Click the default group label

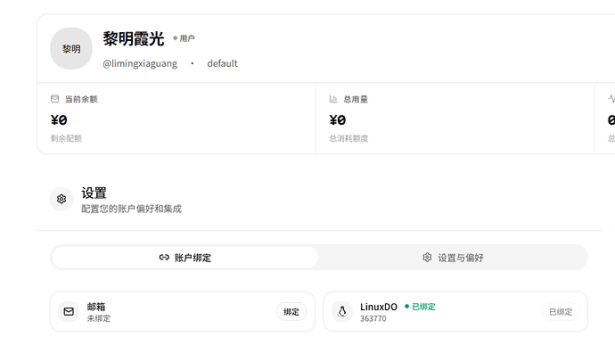click(223, 63)
